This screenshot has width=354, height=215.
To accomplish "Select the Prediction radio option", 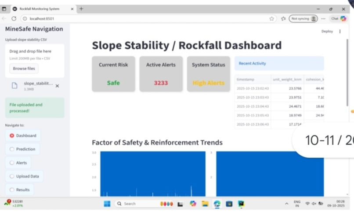I will tap(22, 149).
